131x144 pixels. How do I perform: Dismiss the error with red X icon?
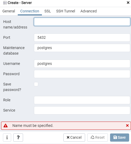point(127,126)
